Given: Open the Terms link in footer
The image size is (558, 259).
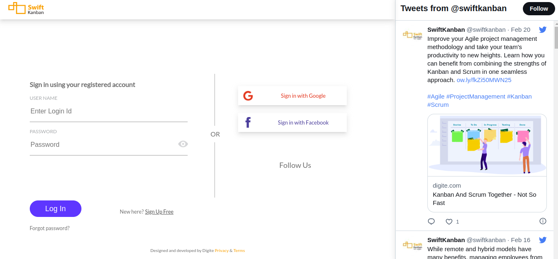Looking at the screenshot, I should click(x=239, y=250).
